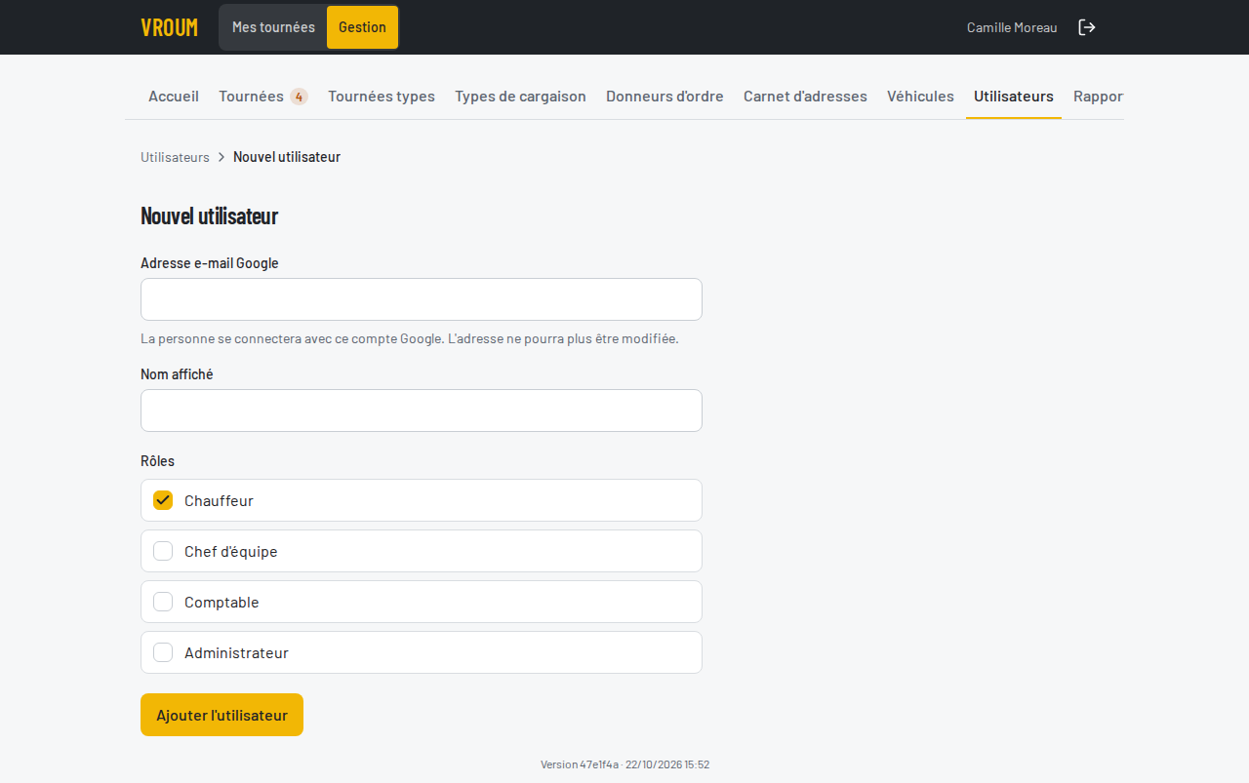Click the Rôles label

click(x=157, y=461)
